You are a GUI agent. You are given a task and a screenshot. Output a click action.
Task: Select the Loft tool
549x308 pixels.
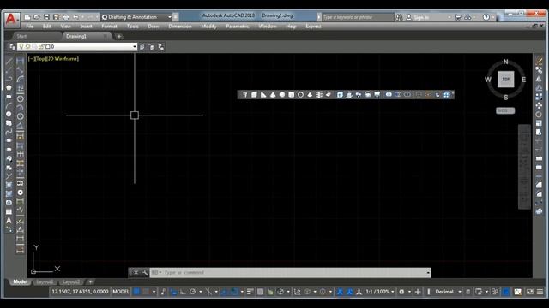point(377,95)
